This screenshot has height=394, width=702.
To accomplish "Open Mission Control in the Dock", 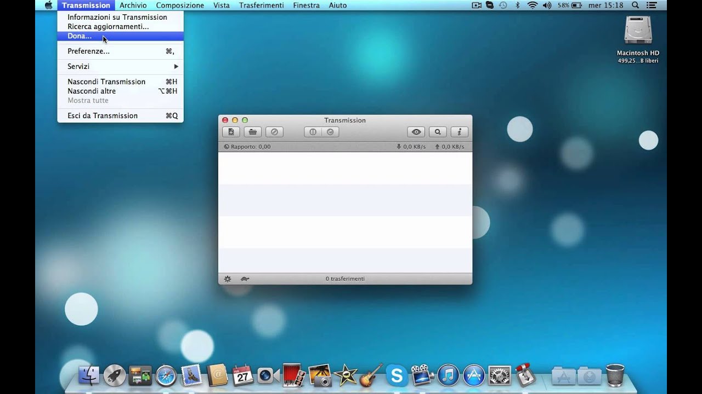I will [x=140, y=375].
